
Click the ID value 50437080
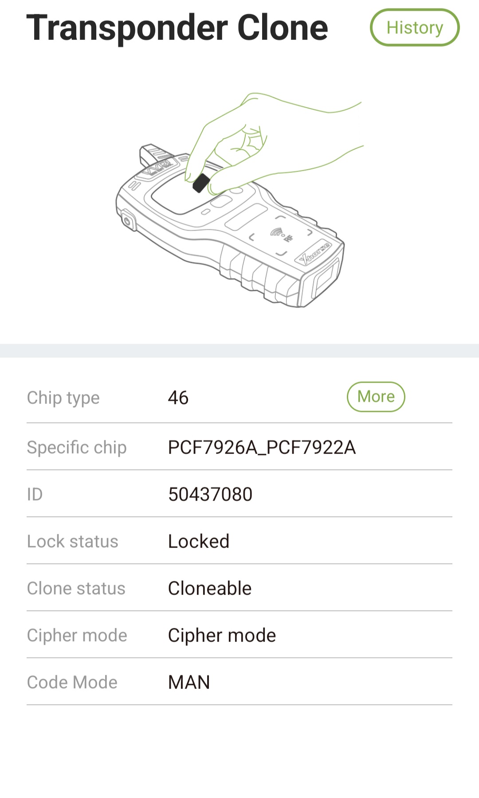[x=210, y=494]
